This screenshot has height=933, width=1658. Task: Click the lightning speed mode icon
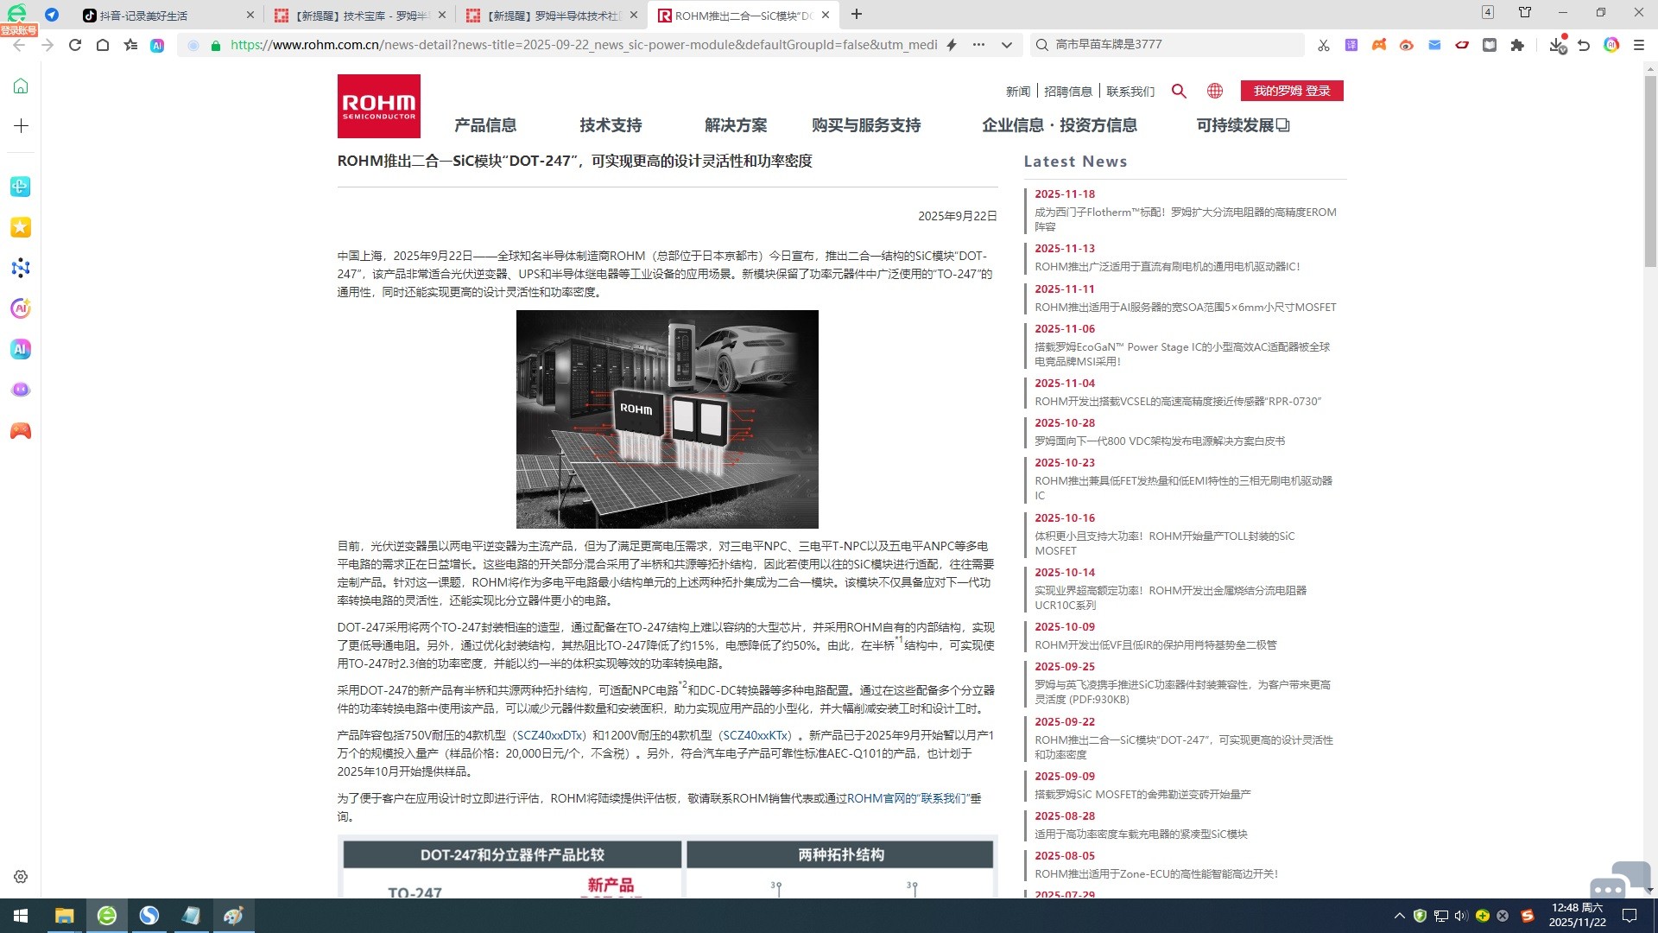pos(952,45)
